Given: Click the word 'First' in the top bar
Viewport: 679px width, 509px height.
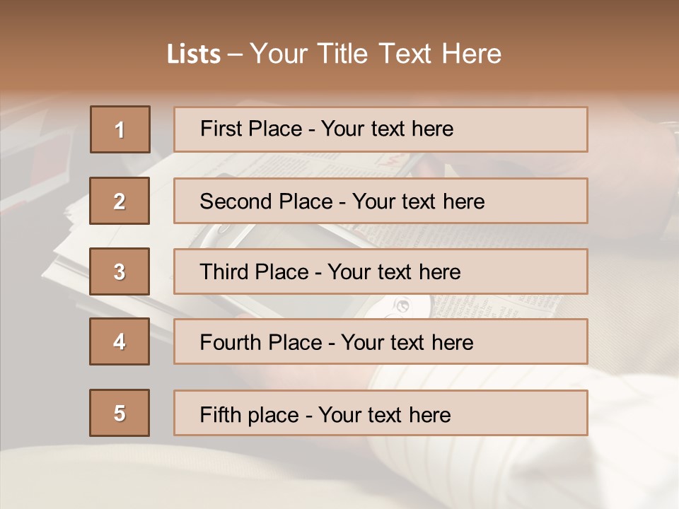Looking at the screenshot, I should (x=220, y=129).
